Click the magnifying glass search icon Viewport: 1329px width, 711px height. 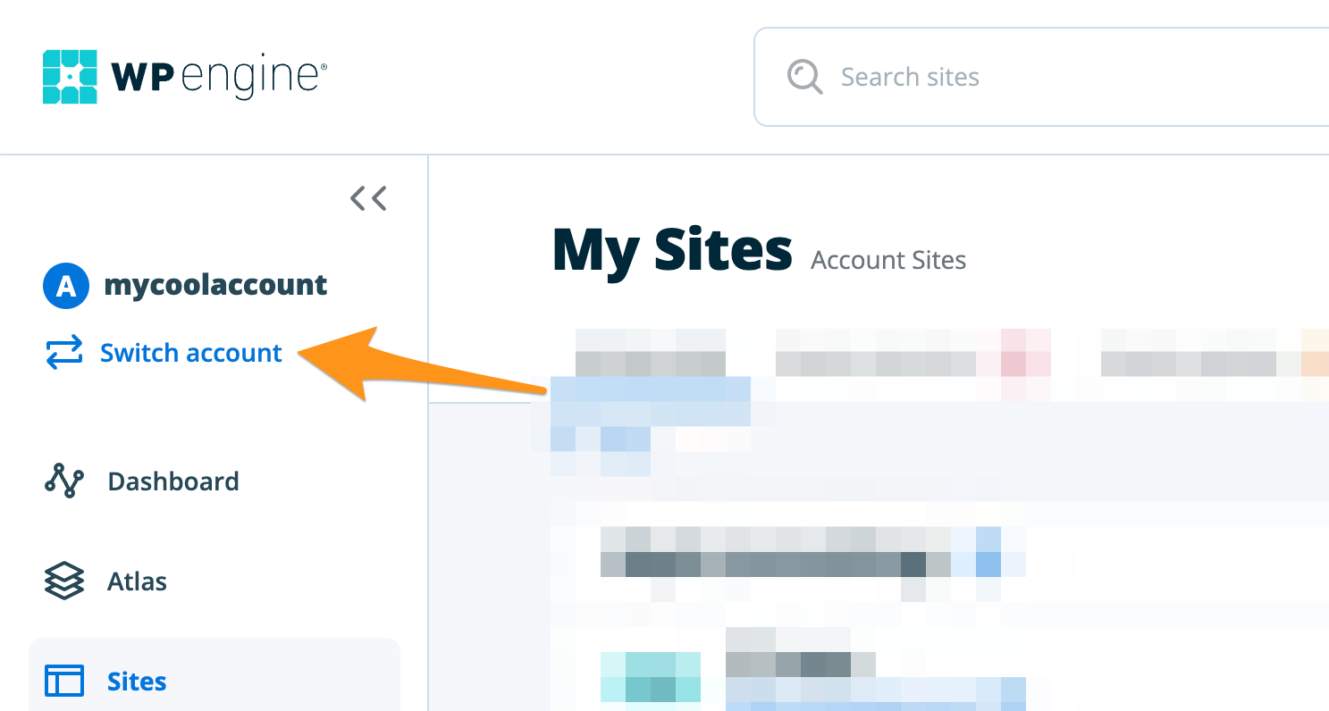tap(804, 77)
